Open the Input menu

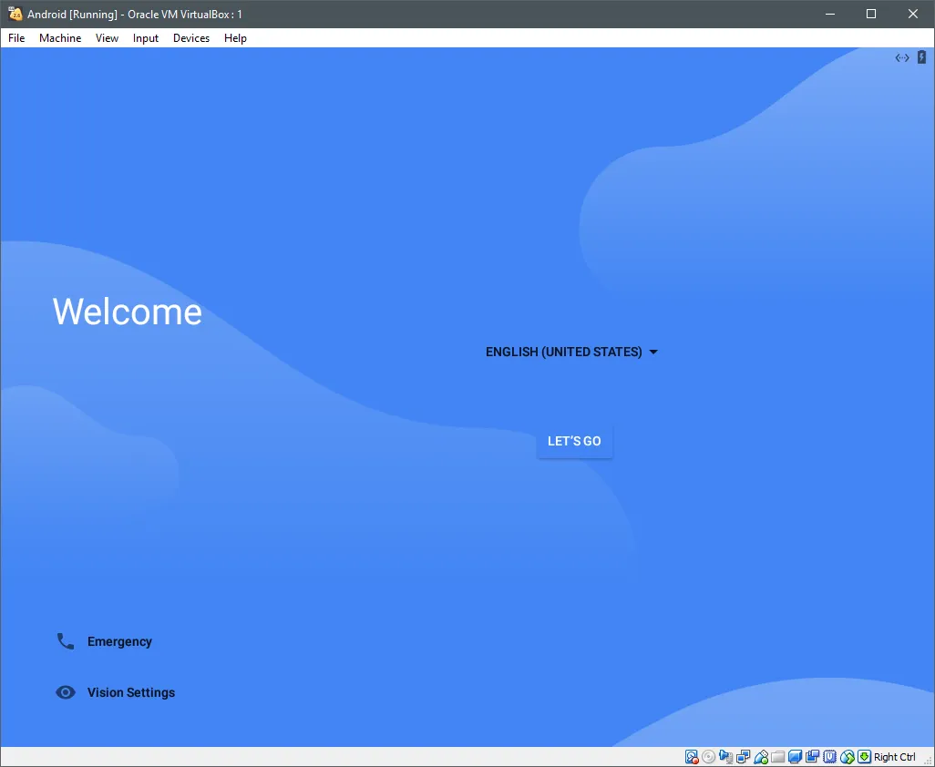pos(146,38)
